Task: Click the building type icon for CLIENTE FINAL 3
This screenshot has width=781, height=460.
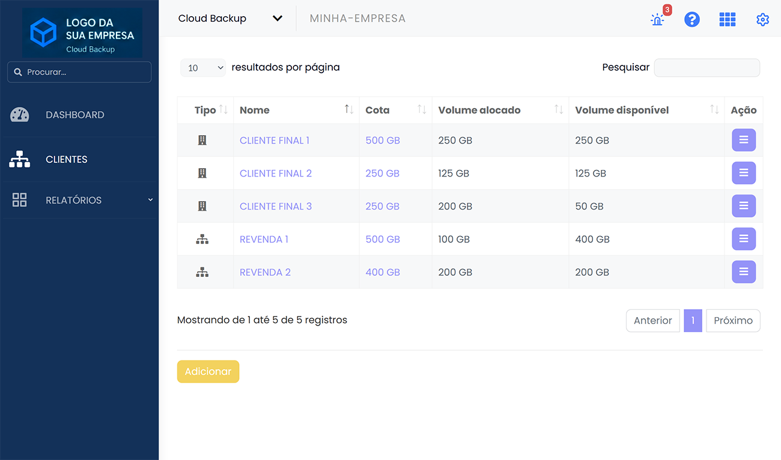Action: pyautogui.click(x=202, y=206)
